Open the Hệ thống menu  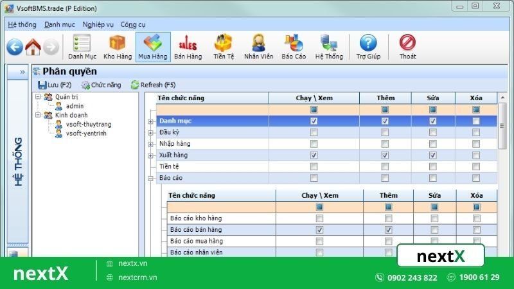pos(22,24)
